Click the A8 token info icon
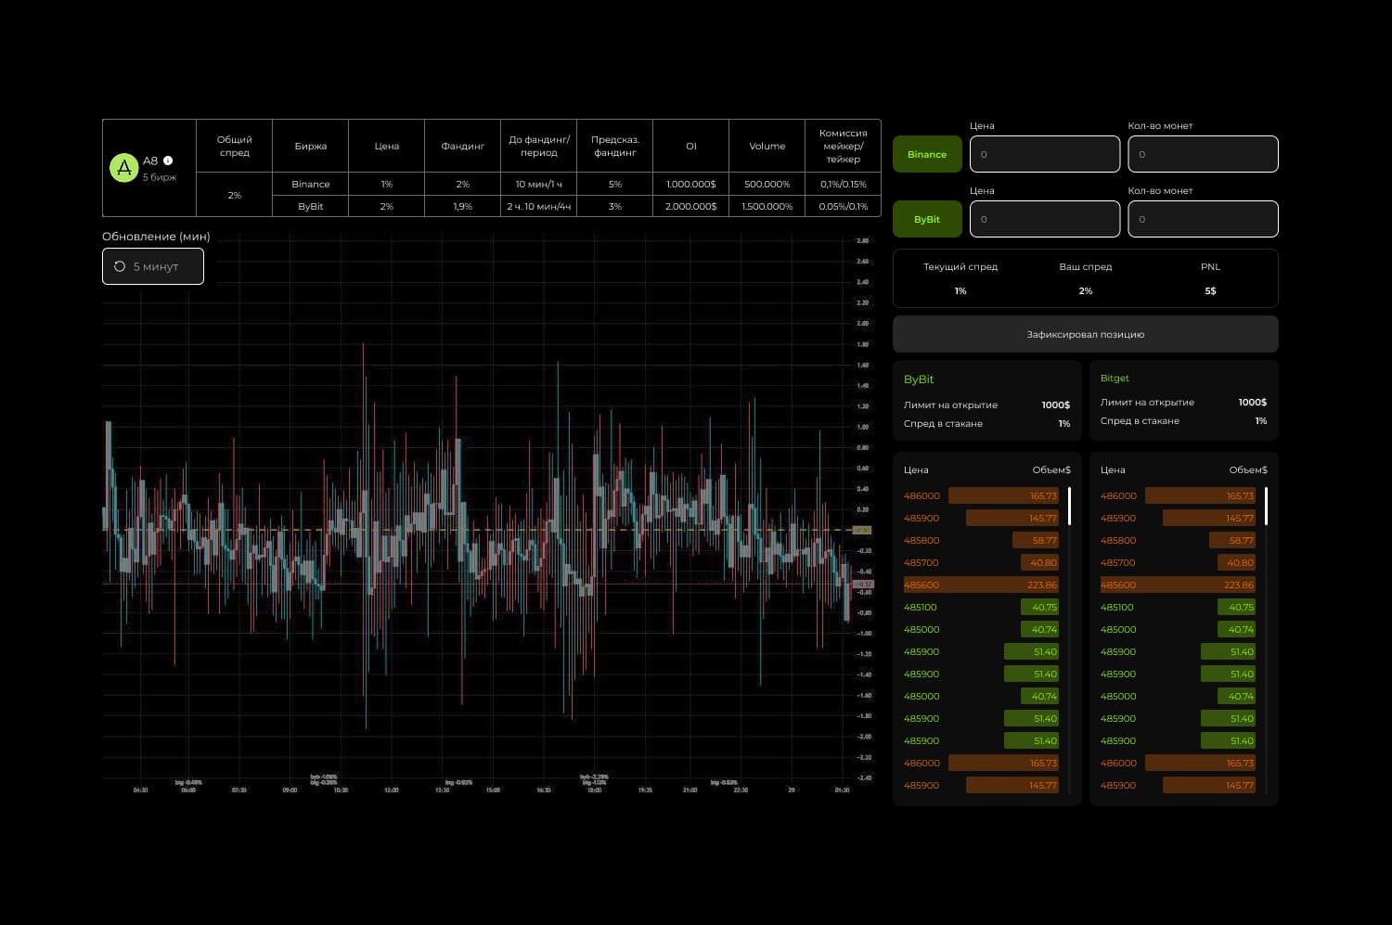The image size is (1392, 925). click(x=167, y=159)
